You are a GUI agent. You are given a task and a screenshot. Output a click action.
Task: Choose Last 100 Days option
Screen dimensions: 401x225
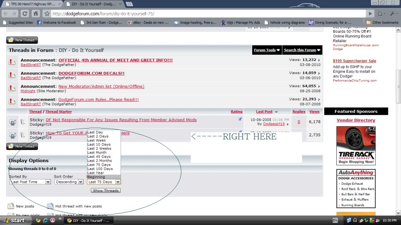[103, 169]
